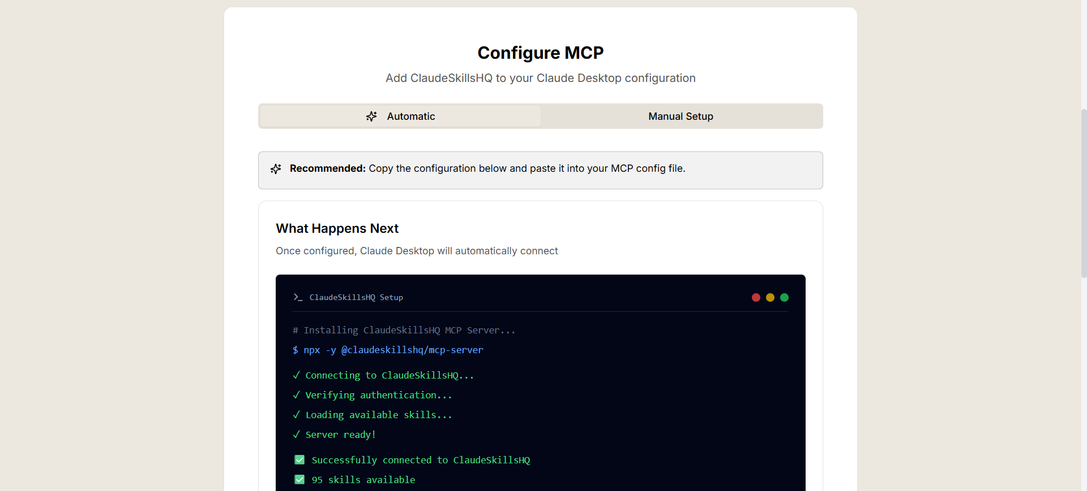Switch to the Manual Setup tab

[x=681, y=116]
